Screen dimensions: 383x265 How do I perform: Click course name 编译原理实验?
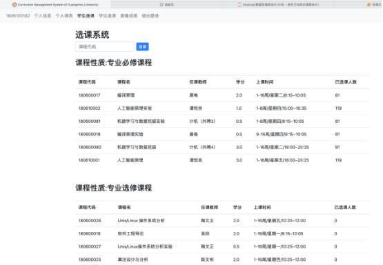130,134
